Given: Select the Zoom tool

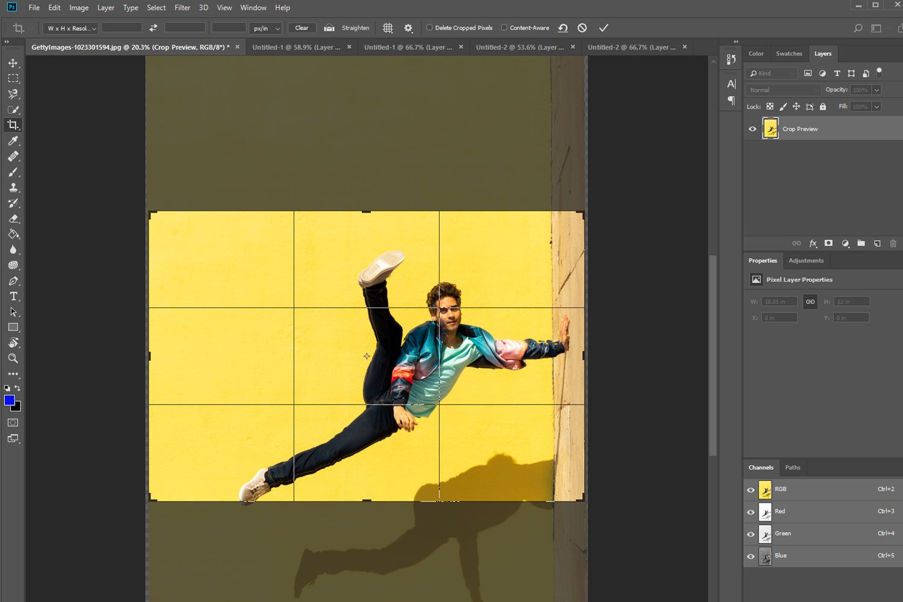Looking at the screenshot, I should (13, 359).
